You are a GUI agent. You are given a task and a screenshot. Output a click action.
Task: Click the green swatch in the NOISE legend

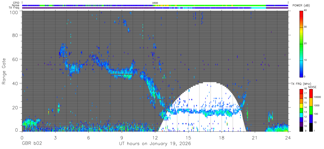point(311,110)
